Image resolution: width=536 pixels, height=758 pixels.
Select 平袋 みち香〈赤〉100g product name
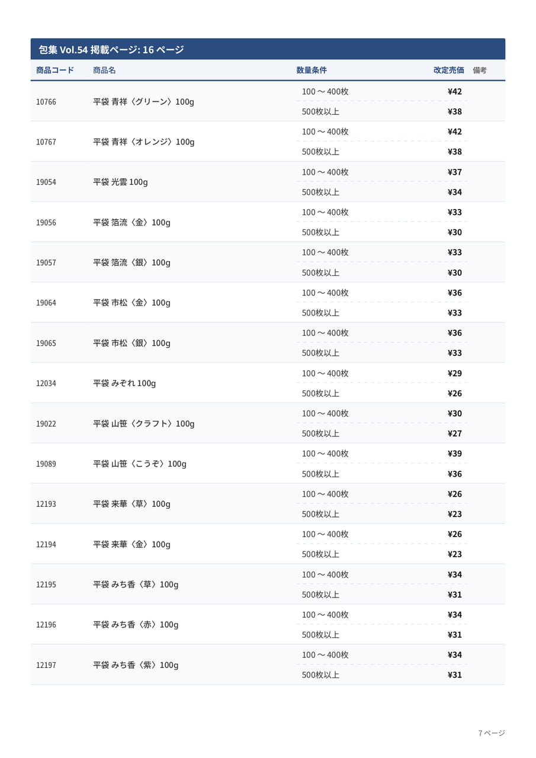(x=136, y=625)
